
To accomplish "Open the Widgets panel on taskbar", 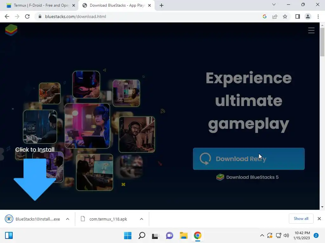I will pos(9,235).
